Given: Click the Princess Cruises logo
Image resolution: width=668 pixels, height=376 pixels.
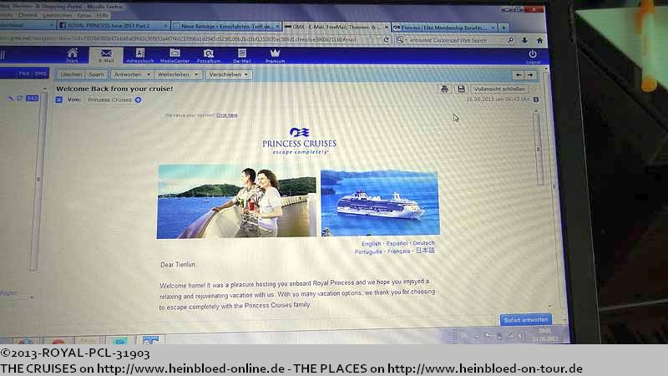Looking at the screenshot, I should click(x=299, y=140).
